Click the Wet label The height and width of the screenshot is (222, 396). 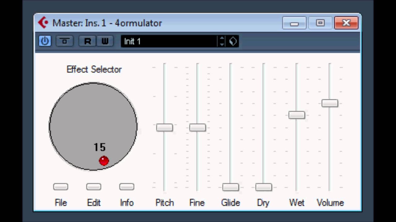(x=297, y=203)
